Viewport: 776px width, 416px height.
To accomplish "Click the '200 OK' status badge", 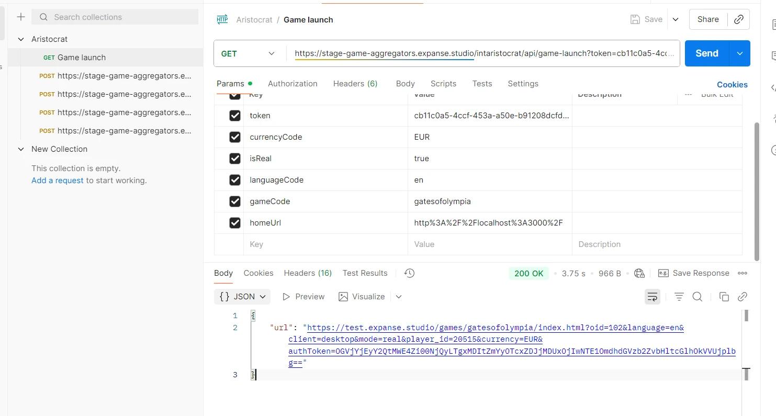I will pyautogui.click(x=528, y=273).
